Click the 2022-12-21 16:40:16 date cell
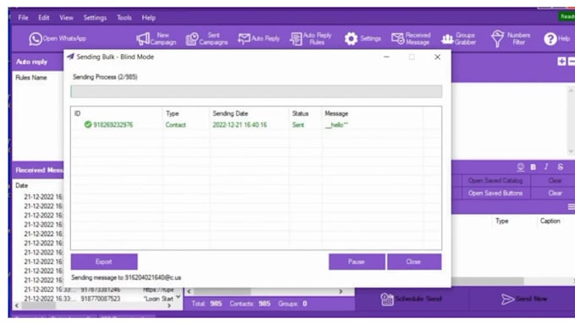This screenshot has width=575, height=324. [x=240, y=124]
